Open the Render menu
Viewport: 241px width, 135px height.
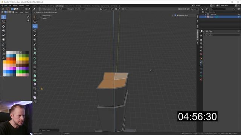pyautogui.click(x=15, y=6)
